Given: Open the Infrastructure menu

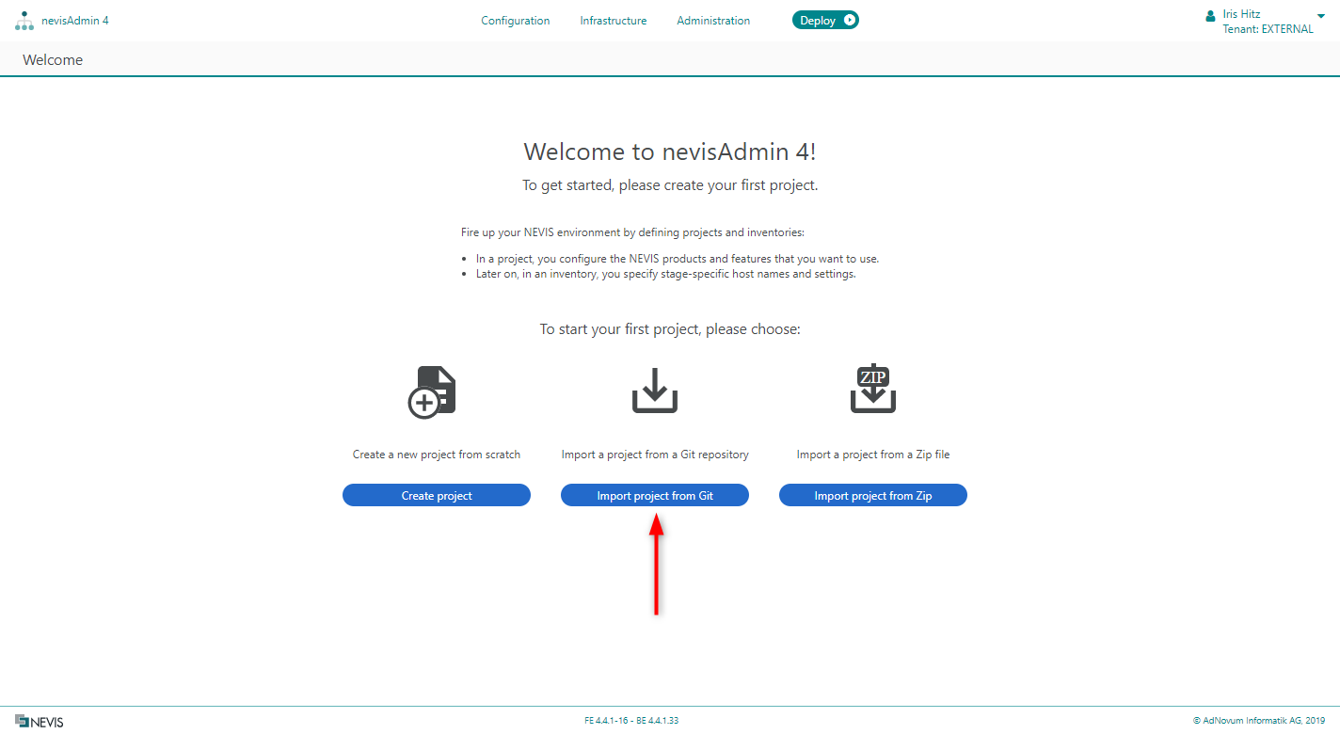Looking at the screenshot, I should pos(614,21).
